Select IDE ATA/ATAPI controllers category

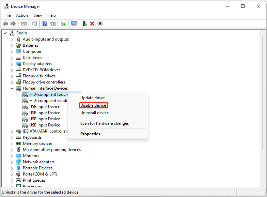pyautogui.click(x=45, y=131)
